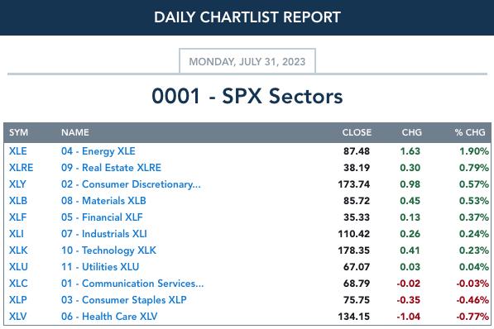
Task: Open 10 - Technology XLK chart
Action: point(108,250)
